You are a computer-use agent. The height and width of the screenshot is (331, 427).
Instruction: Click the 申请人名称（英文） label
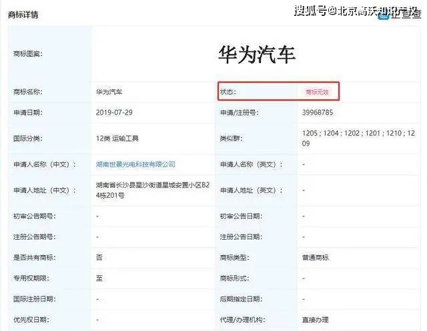[252, 165]
